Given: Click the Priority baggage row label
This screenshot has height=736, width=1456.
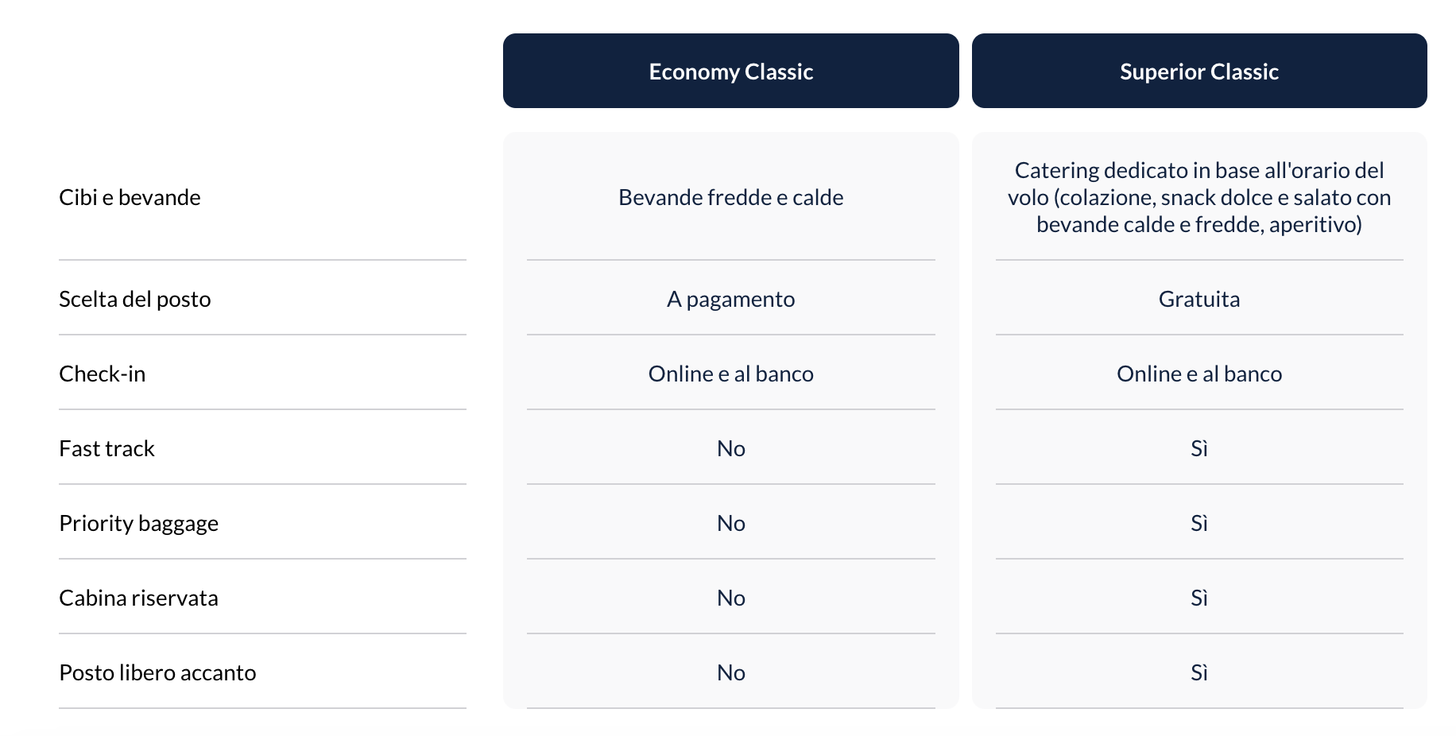Looking at the screenshot, I should (x=138, y=523).
